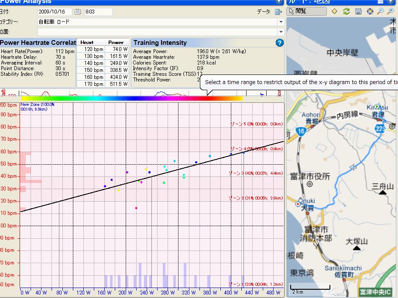Open Training Intensity help icon
The width and height of the screenshot is (398, 298).
280,43
